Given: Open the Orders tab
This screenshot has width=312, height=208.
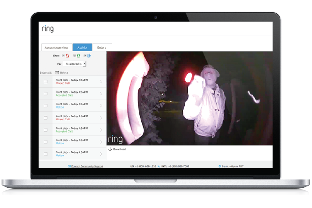Looking at the screenshot, I should pos(102,48).
